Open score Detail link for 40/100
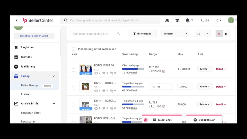The image size is (247, 139). (134, 90)
